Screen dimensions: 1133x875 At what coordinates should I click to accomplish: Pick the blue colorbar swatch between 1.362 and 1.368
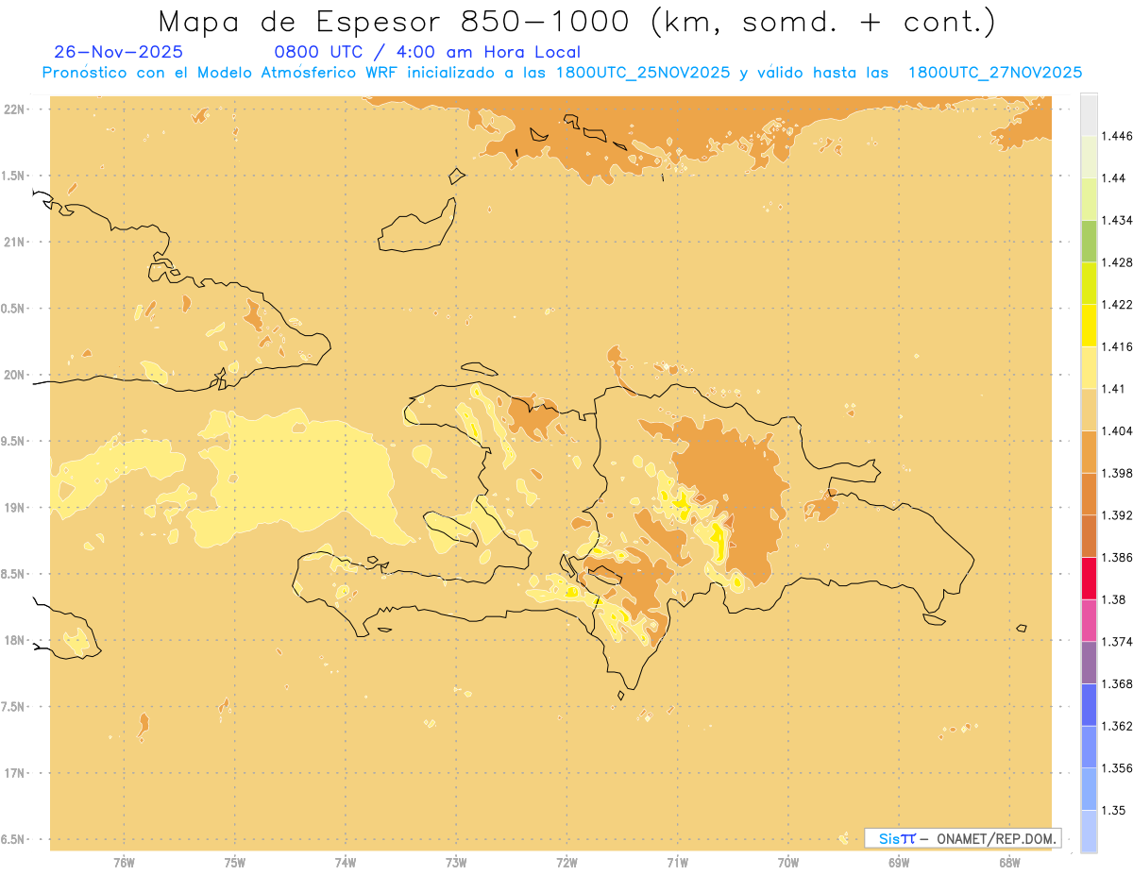[1089, 705]
